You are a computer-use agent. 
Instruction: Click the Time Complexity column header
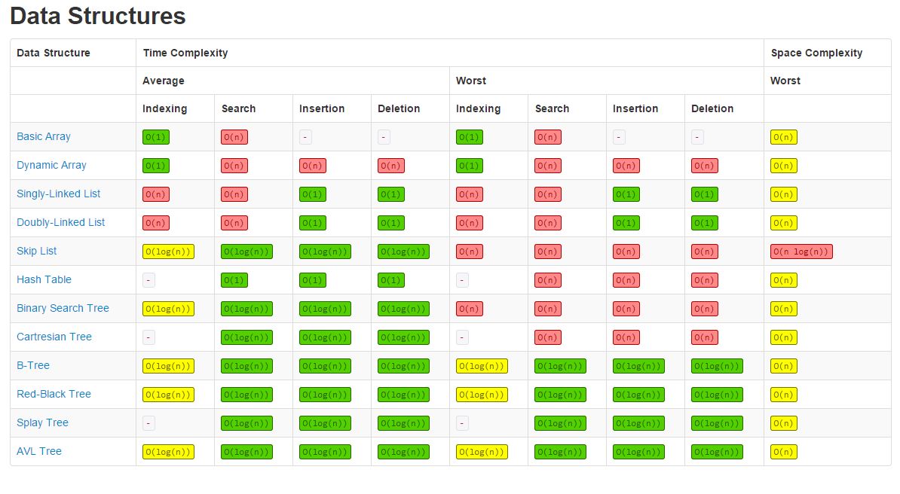tap(185, 53)
